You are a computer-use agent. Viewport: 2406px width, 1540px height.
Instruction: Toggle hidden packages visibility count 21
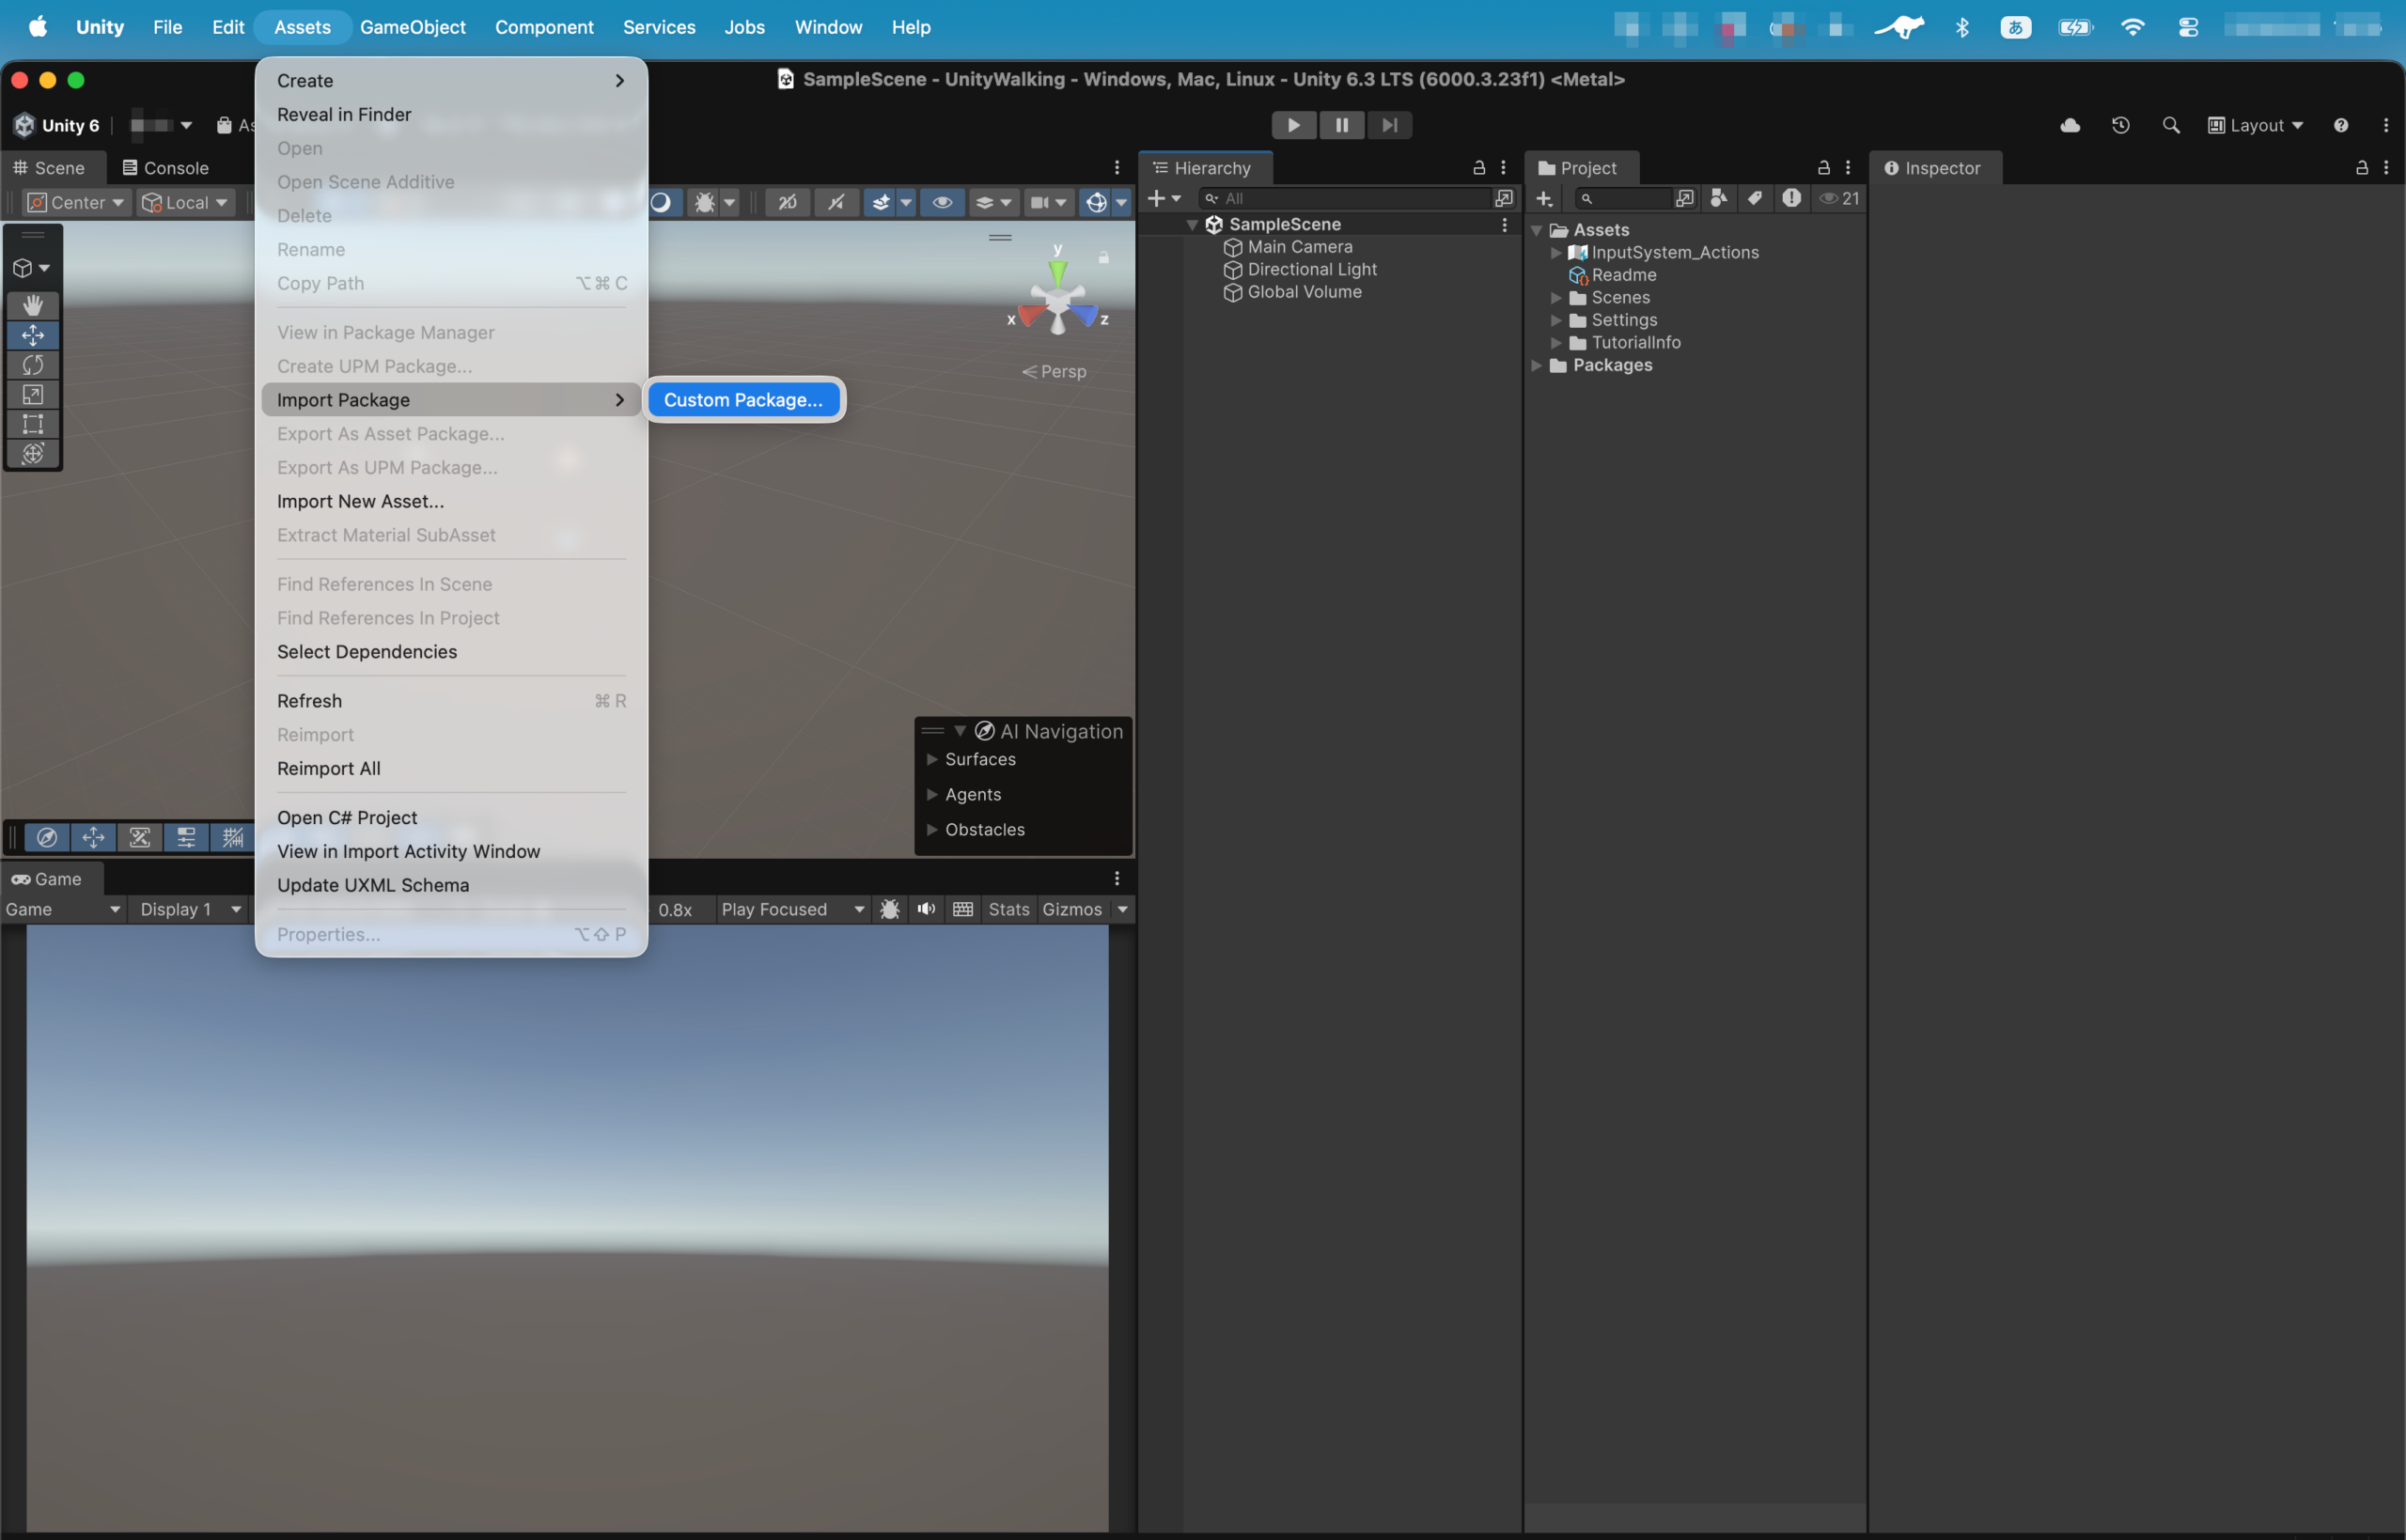coord(1839,198)
